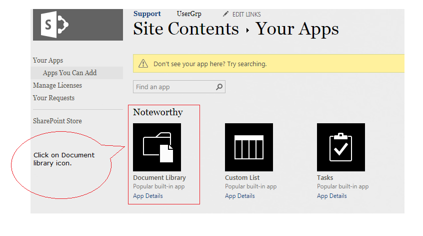Open the Custom List app tile
This screenshot has width=423, height=236.
[249, 147]
